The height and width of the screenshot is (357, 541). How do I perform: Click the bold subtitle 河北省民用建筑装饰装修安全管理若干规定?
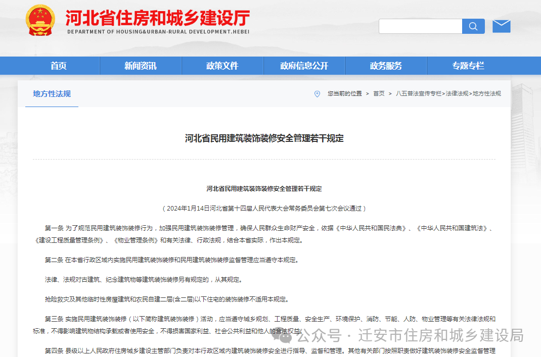click(x=264, y=189)
